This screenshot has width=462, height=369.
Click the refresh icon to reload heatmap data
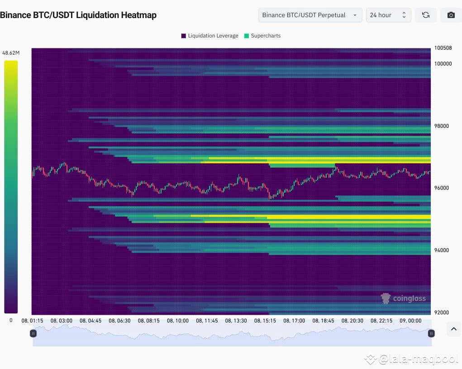click(x=425, y=15)
